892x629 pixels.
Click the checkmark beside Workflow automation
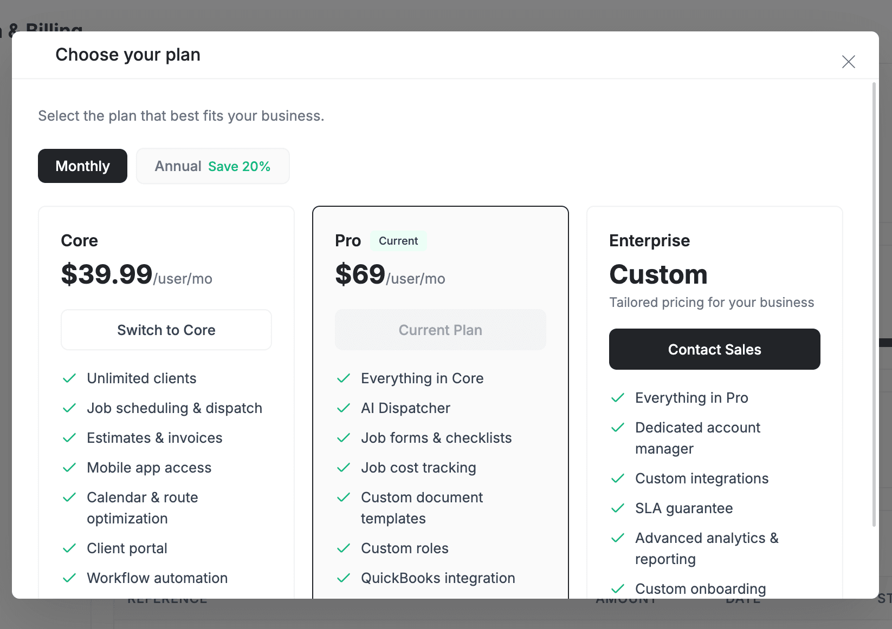point(70,578)
